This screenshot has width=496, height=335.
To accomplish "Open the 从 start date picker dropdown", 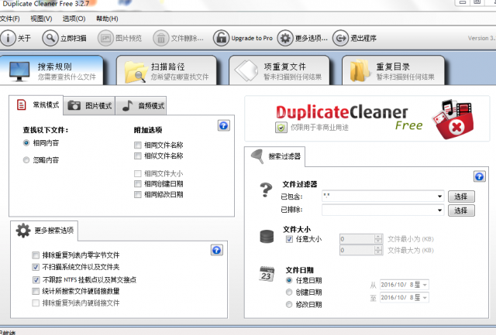I will (x=425, y=285).
